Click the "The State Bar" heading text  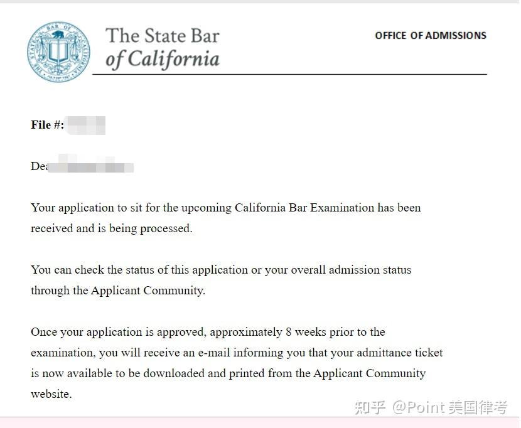(x=162, y=36)
